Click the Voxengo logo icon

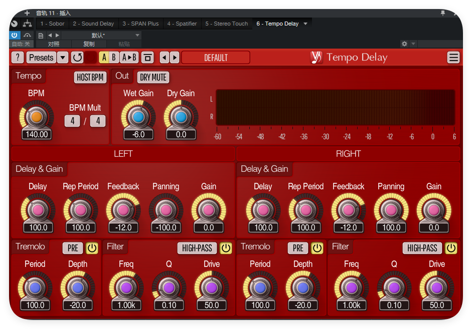(316, 57)
